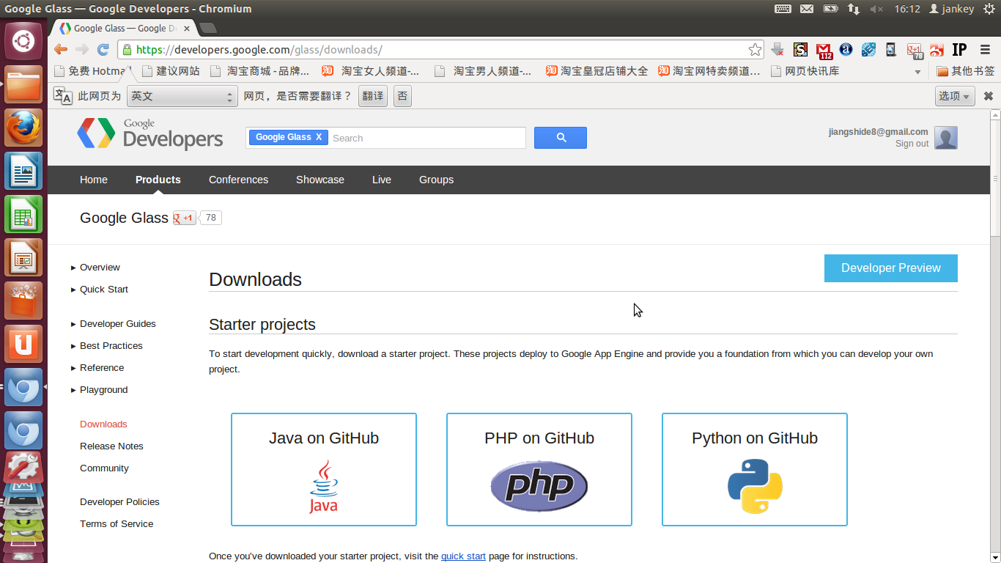The height and width of the screenshot is (563, 1001).
Task: Go back with the browser back arrow
Action: tap(62, 50)
